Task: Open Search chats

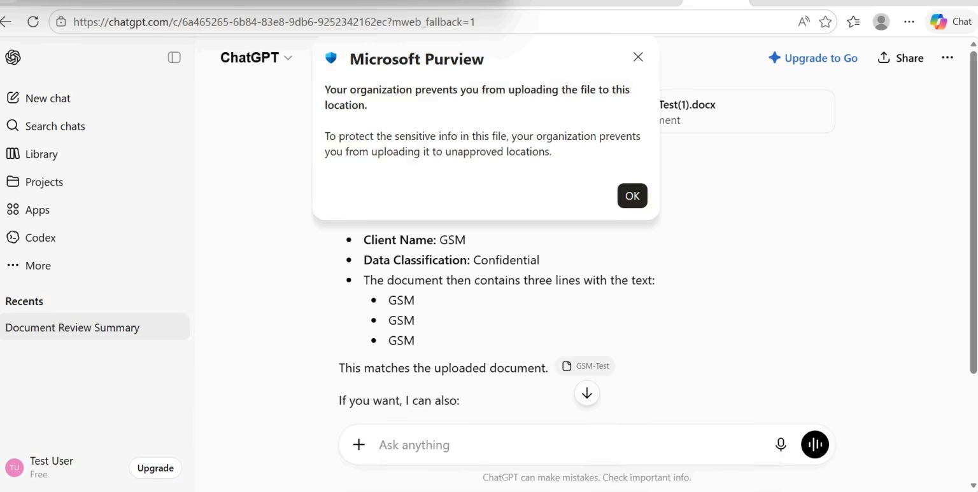Action: coord(45,126)
